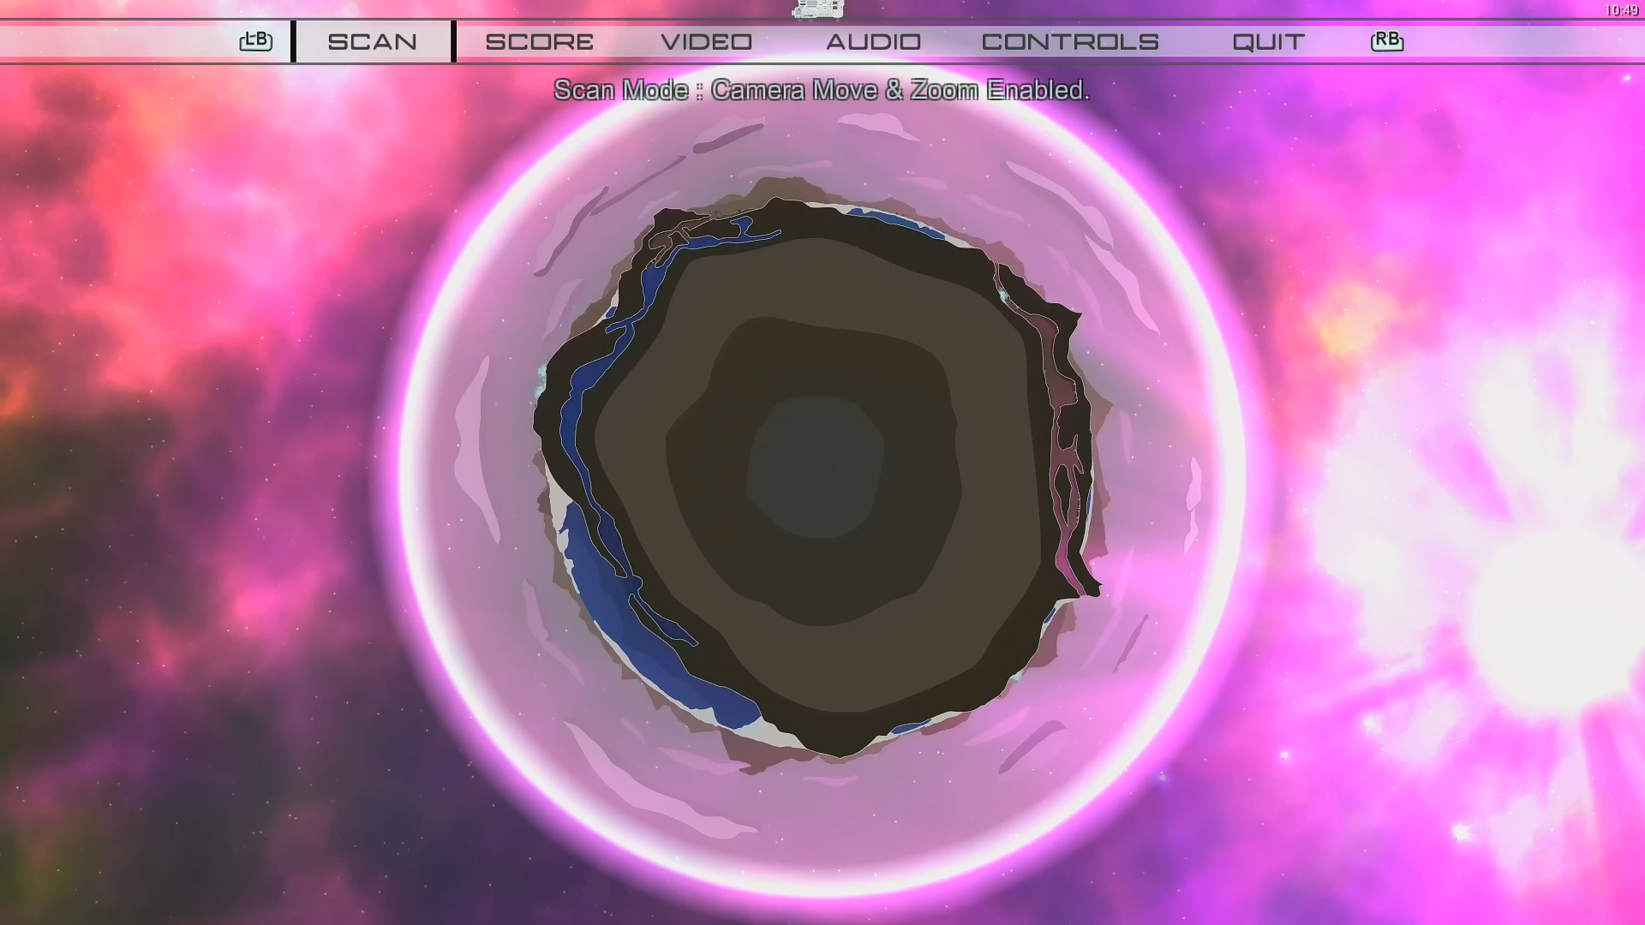
Task: Click the dark crater at the planet's center
Action: click(x=818, y=467)
